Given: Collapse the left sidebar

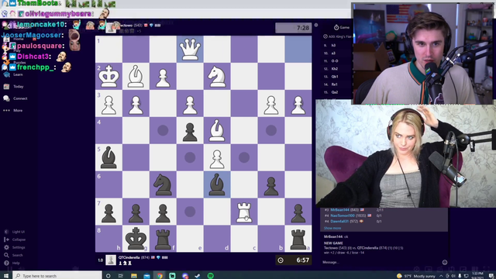Looking at the screenshot, I should click(x=15, y=239).
